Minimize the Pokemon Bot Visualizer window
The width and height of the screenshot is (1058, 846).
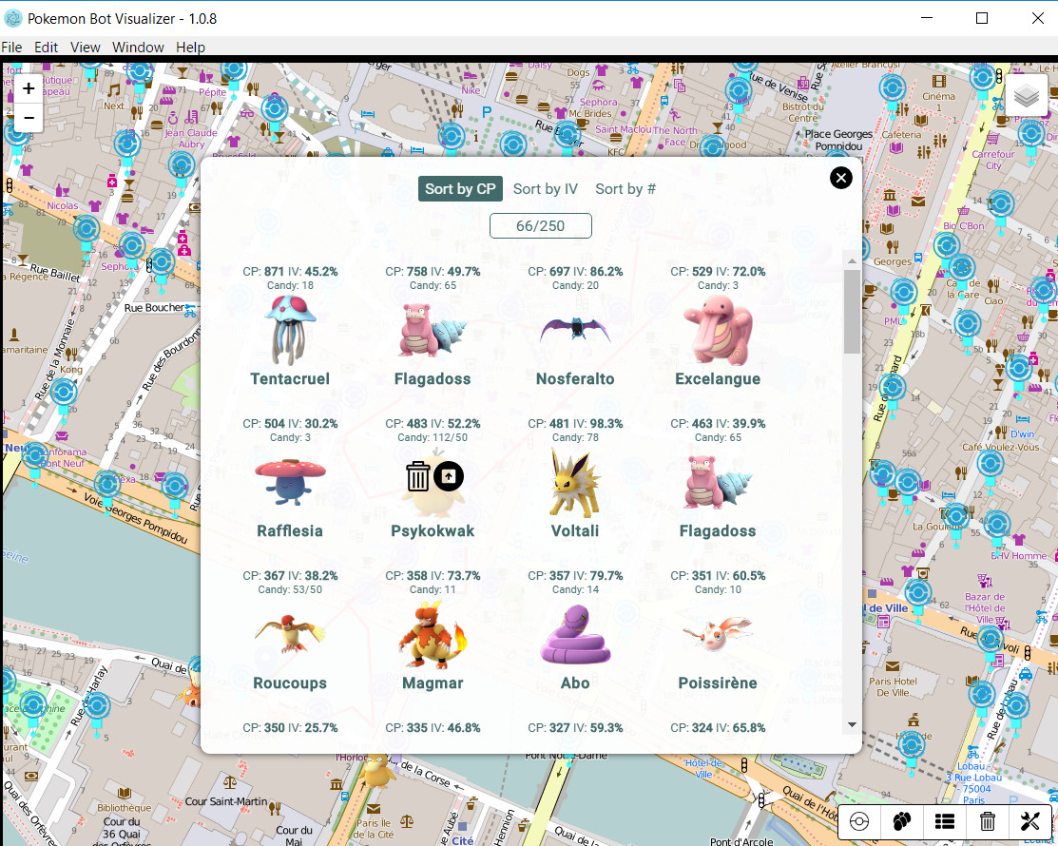(x=927, y=18)
